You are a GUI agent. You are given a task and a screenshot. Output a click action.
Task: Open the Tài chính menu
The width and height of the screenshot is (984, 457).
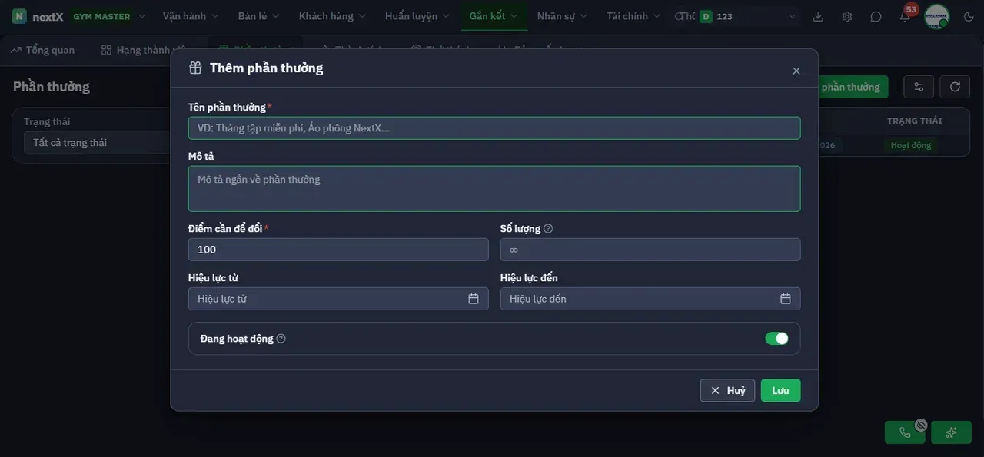633,16
